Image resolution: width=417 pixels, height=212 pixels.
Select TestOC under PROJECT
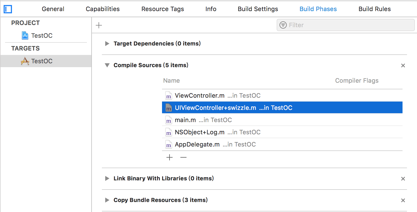pyautogui.click(x=42, y=36)
